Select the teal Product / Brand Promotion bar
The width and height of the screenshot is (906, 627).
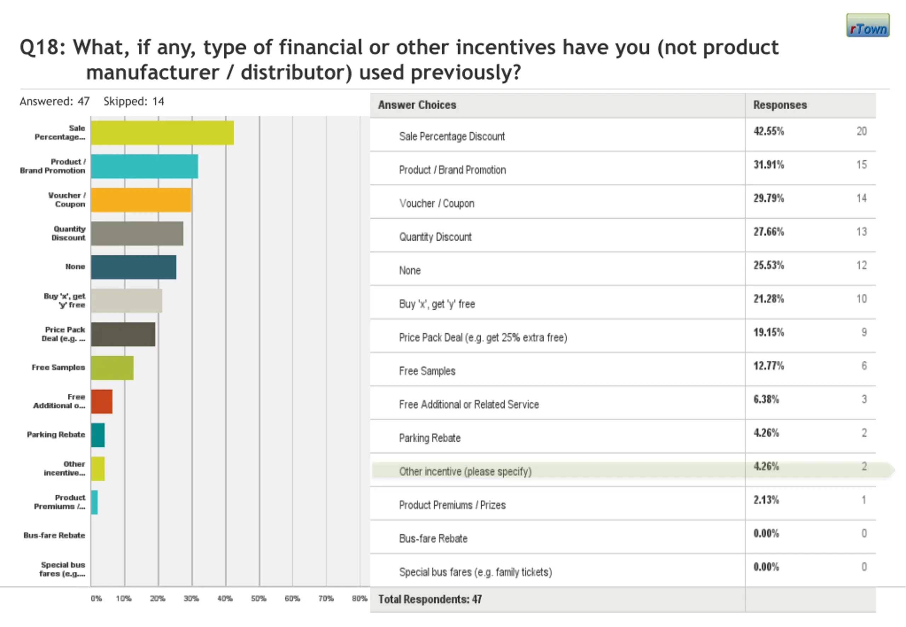pyautogui.click(x=144, y=167)
